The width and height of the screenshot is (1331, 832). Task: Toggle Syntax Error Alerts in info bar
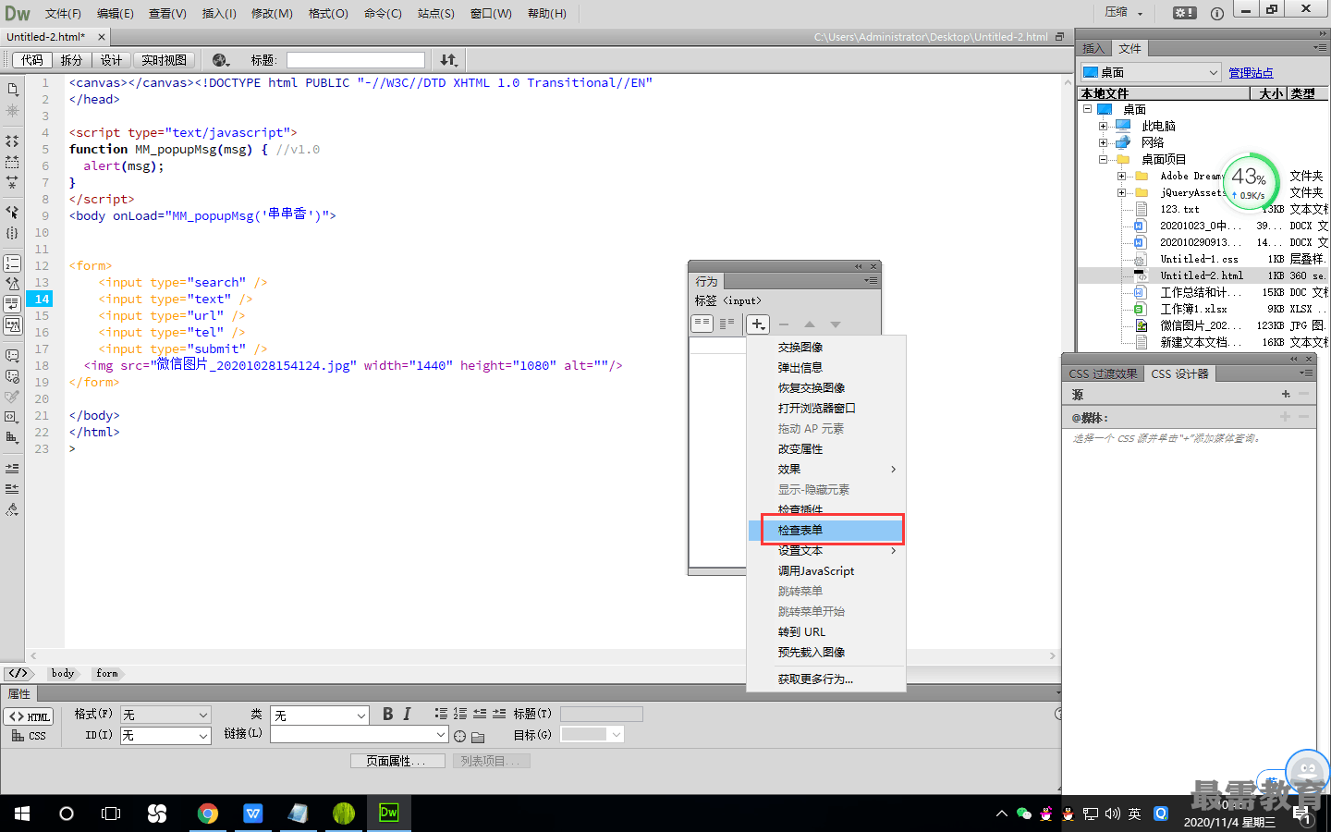pyautogui.click(x=13, y=324)
